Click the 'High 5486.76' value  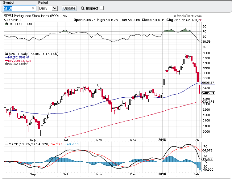pos(107,20)
